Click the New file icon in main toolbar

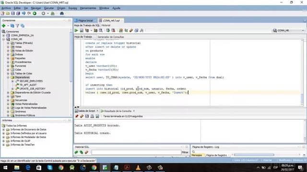click(2, 13)
